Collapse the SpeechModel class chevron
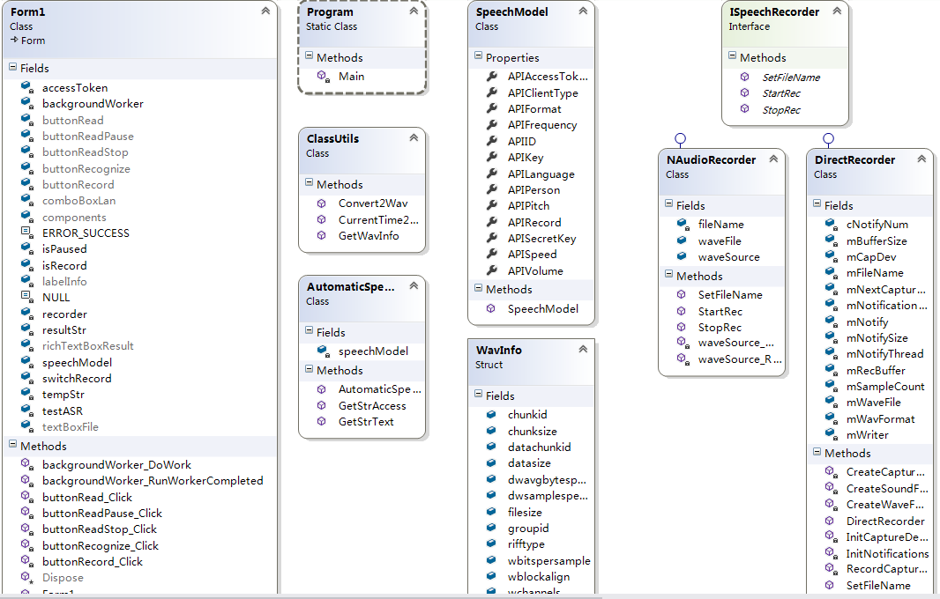 point(583,11)
